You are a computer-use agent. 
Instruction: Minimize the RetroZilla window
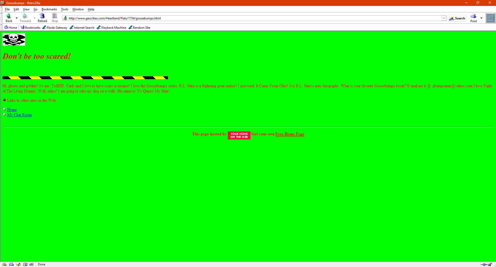click(466, 3)
